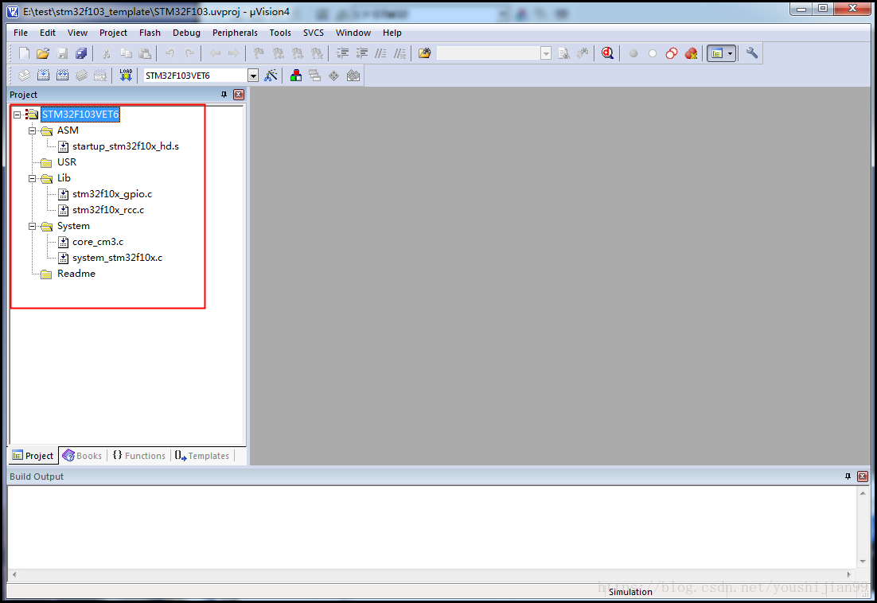Select startup_stm32f10x_hd.s in project tree
The image size is (877, 603).
126,146
